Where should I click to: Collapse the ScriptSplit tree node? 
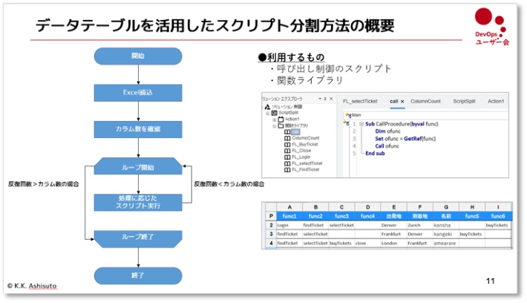(268, 113)
